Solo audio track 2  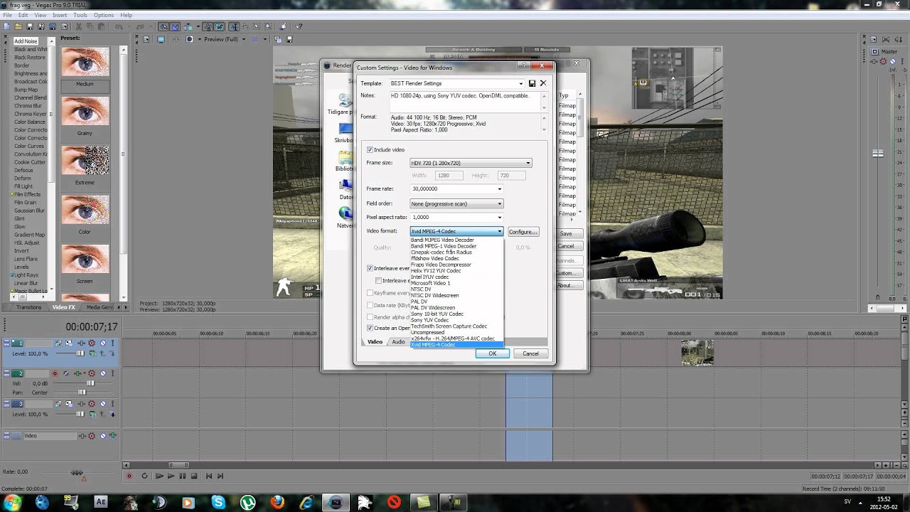[112, 373]
